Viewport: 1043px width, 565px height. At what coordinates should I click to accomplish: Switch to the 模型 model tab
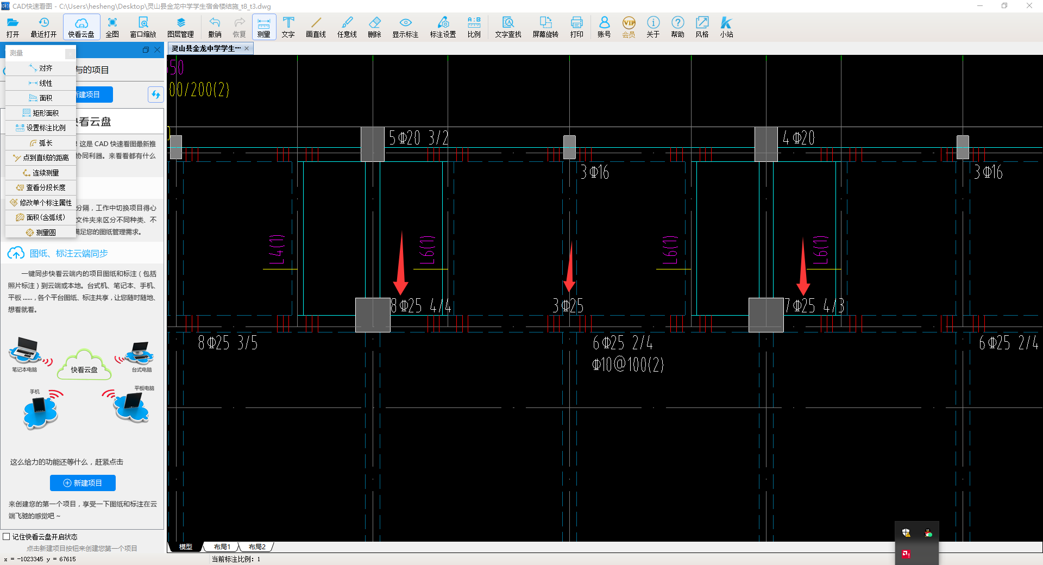click(x=186, y=547)
